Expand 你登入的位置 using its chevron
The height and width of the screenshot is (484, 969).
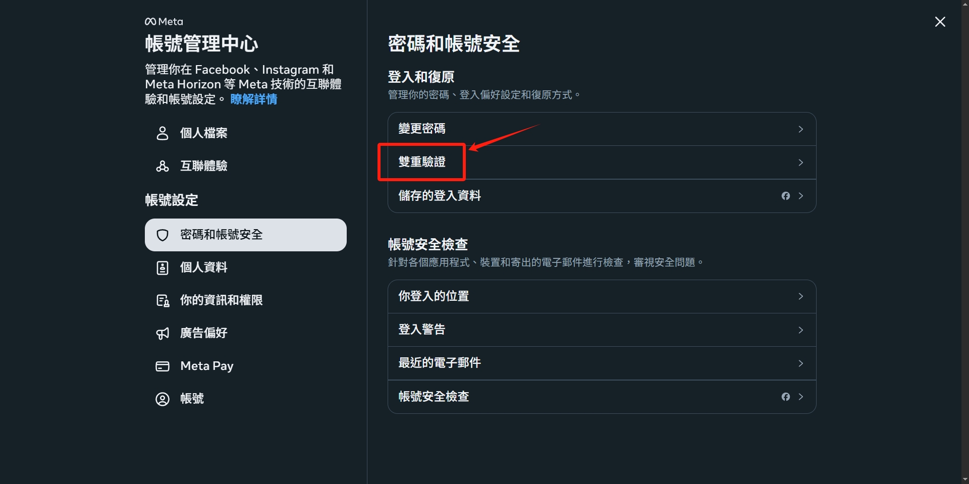tap(800, 296)
